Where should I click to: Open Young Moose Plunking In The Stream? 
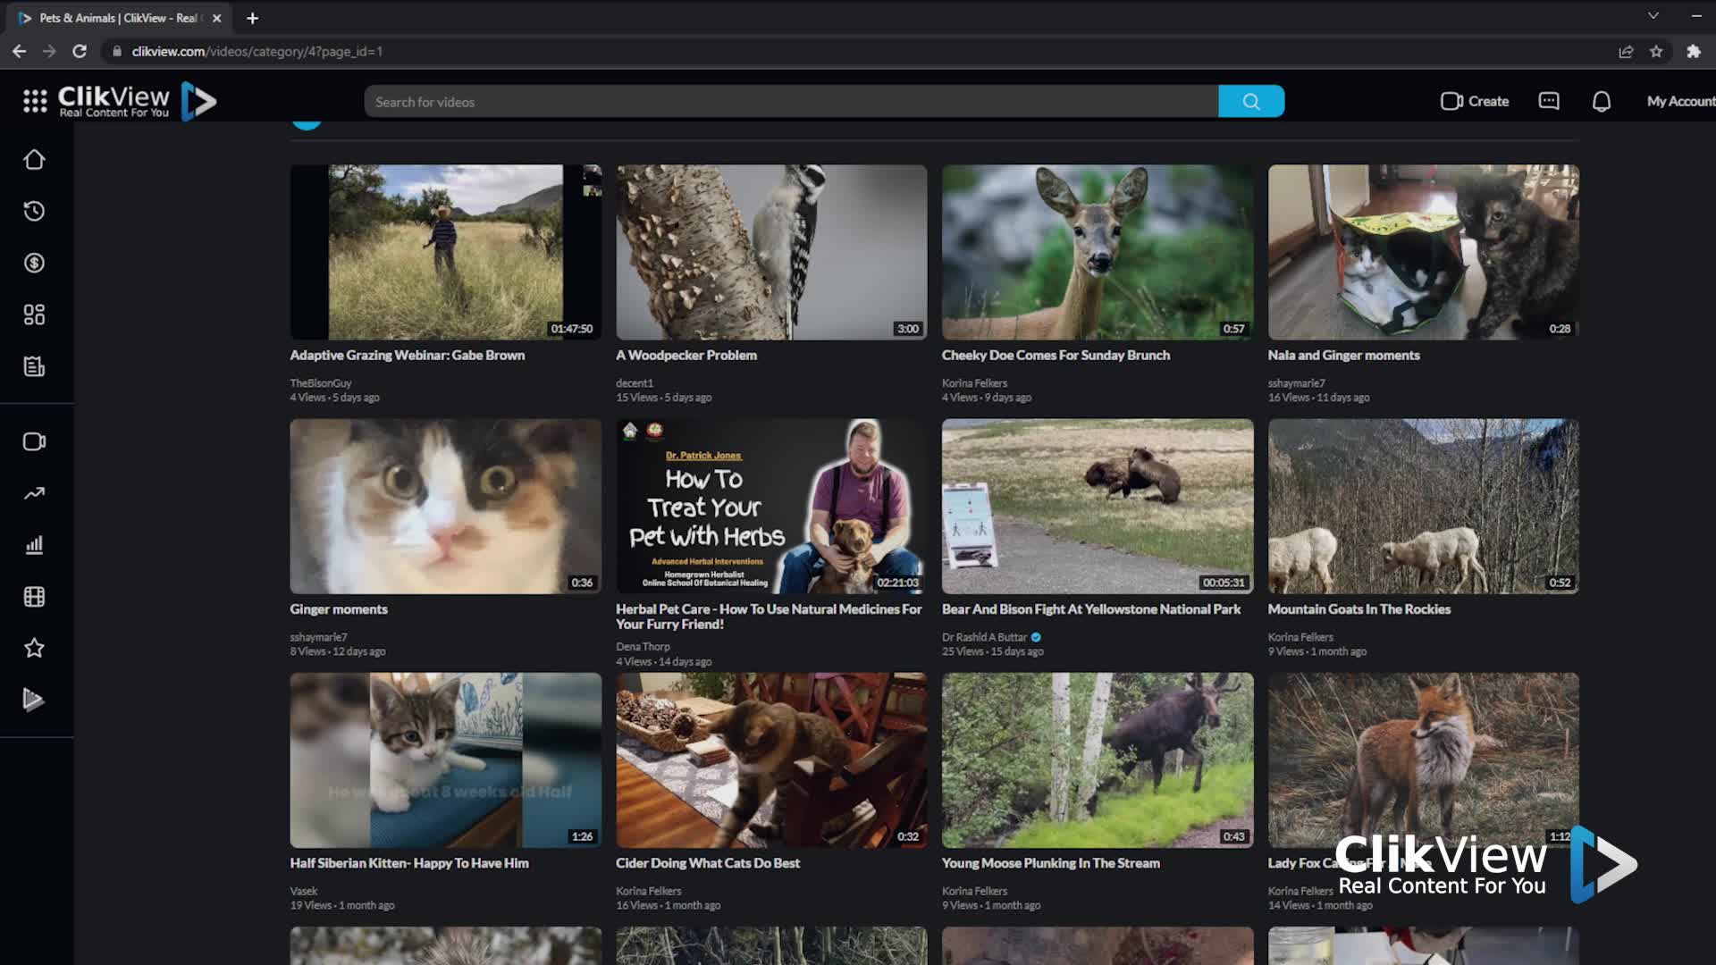[x=1051, y=863]
